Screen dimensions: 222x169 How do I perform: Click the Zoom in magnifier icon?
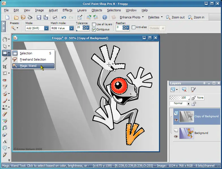[191, 17]
